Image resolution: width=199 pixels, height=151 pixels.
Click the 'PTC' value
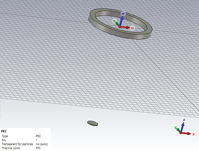(x=38, y=148)
